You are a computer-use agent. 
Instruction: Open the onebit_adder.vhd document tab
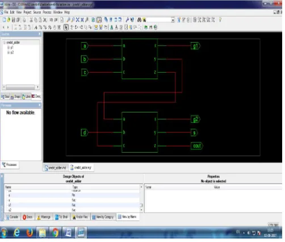56,168
